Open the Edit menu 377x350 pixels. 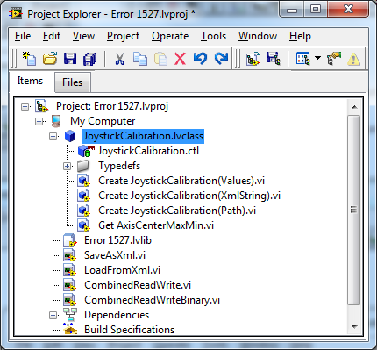tap(52, 36)
